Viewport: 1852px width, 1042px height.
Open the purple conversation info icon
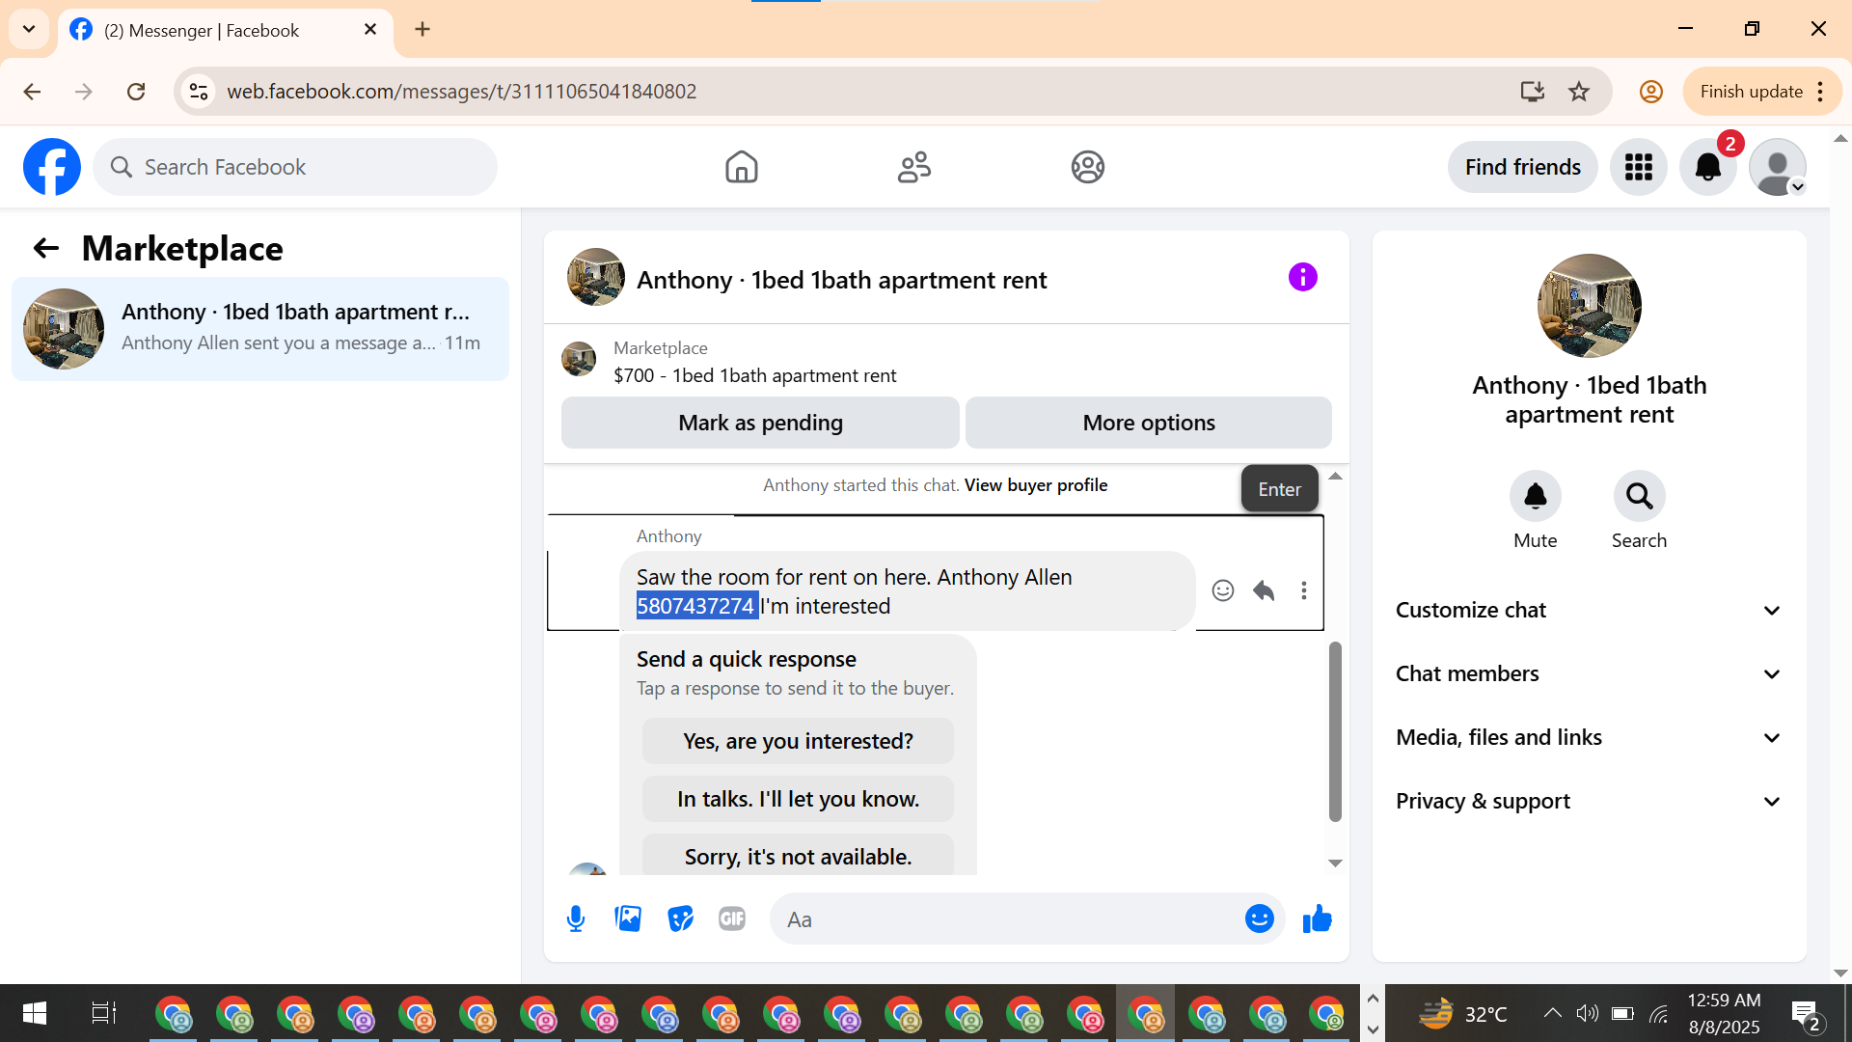[1302, 278]
